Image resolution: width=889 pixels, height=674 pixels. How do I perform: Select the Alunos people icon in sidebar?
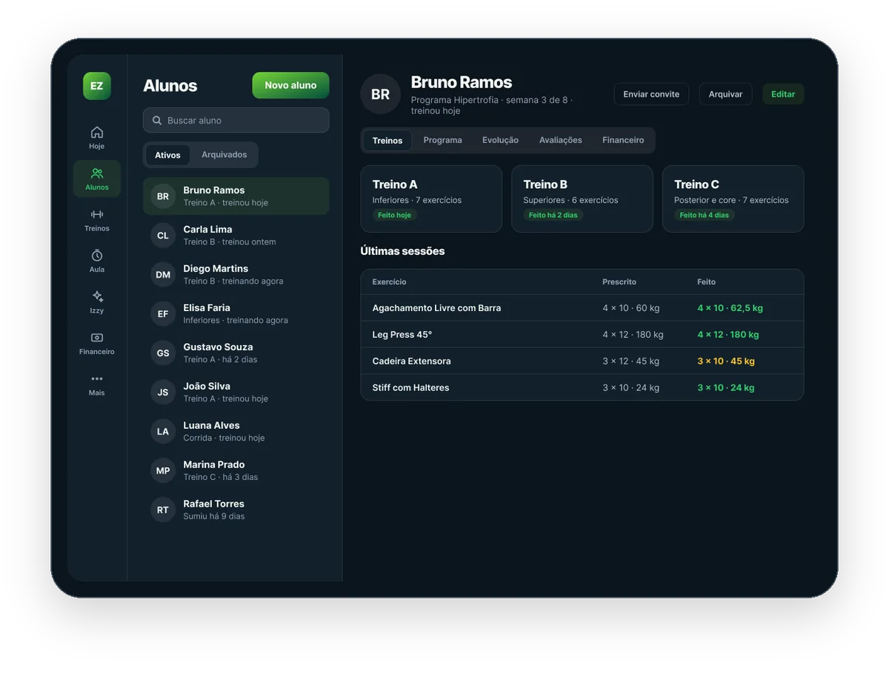[x=97, y=173]
